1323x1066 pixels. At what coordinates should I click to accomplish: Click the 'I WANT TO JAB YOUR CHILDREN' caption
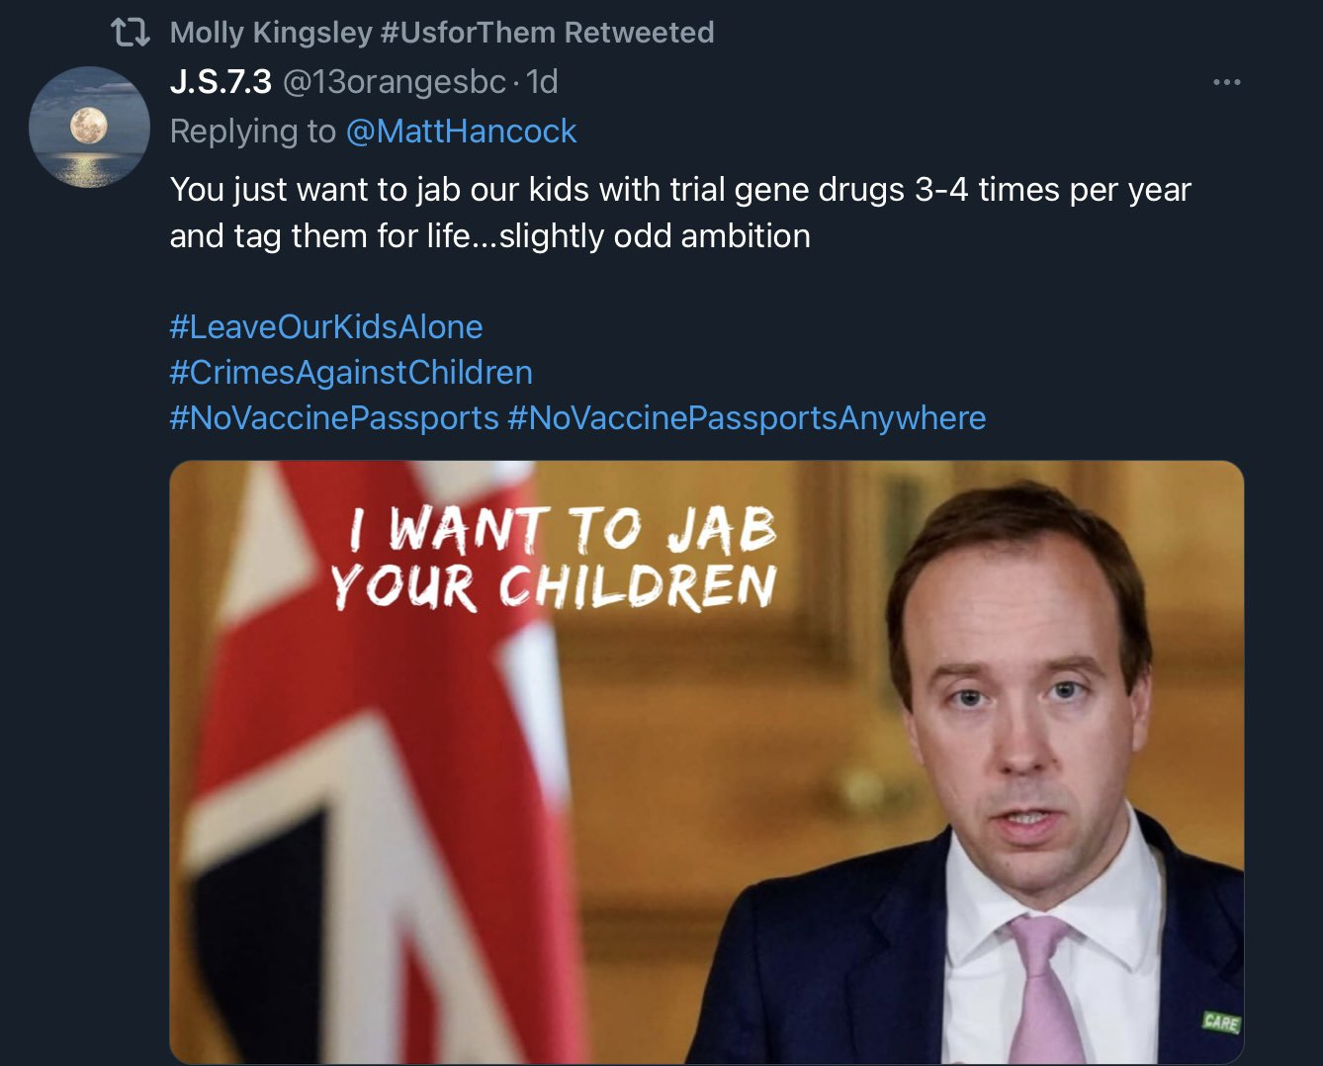(x=554, y=557)
